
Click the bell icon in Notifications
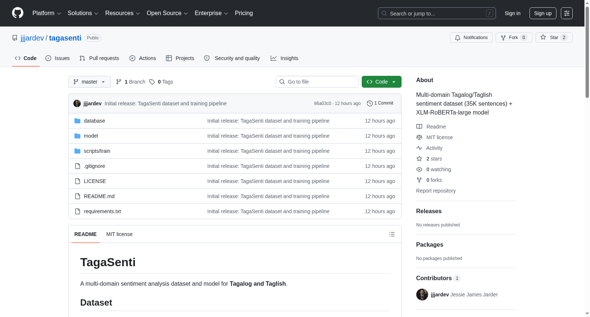click(x=458, y=38)
